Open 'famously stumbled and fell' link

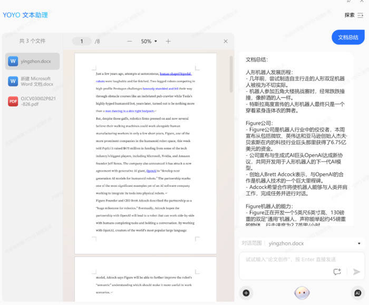click(x=160, y=89)
